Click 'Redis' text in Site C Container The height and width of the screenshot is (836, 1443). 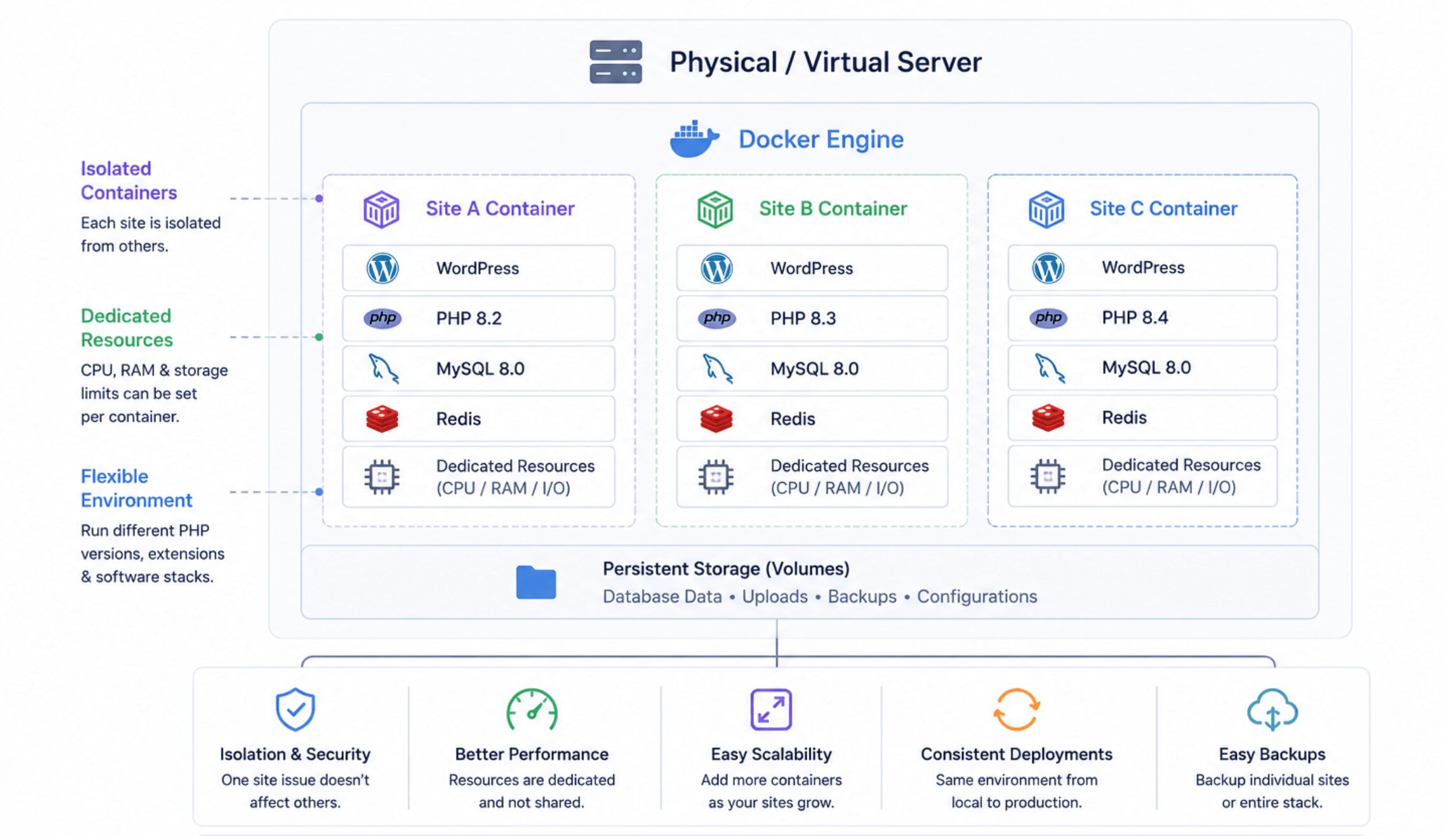point(1124,418)
